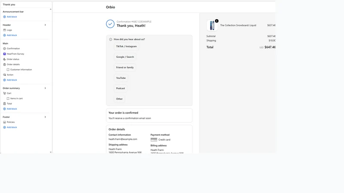Viewport: 344px width, 193px height.
Task: Choose Podcast survey answer
Action: [x=120, y=88]
